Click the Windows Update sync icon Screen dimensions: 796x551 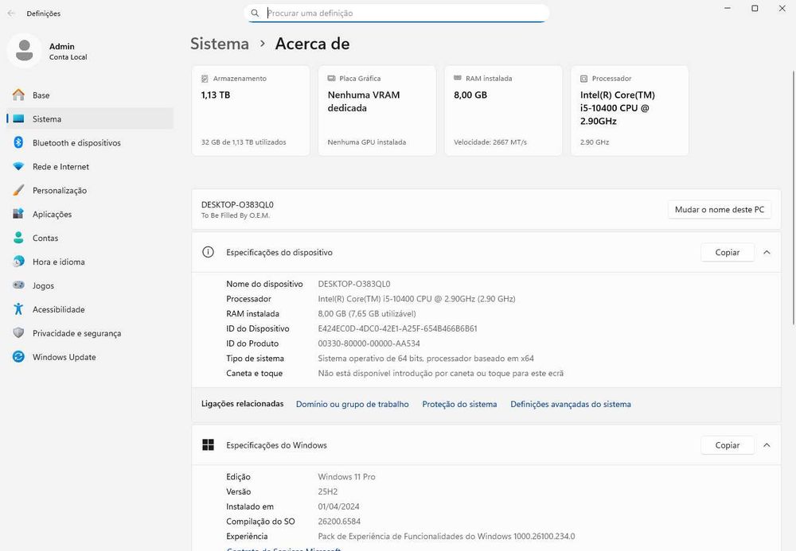18,357
